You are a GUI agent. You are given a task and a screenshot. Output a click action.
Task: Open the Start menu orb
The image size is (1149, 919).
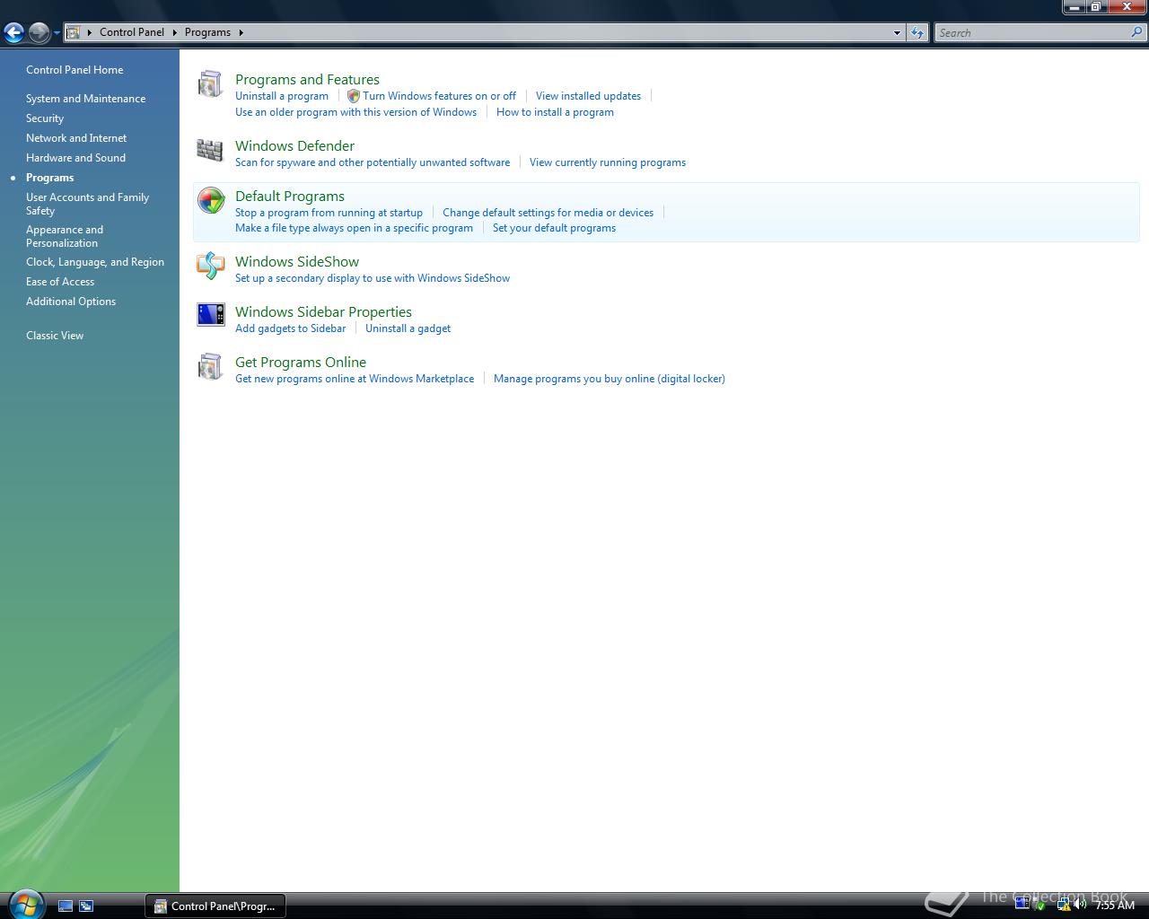(x=25, y=904)
